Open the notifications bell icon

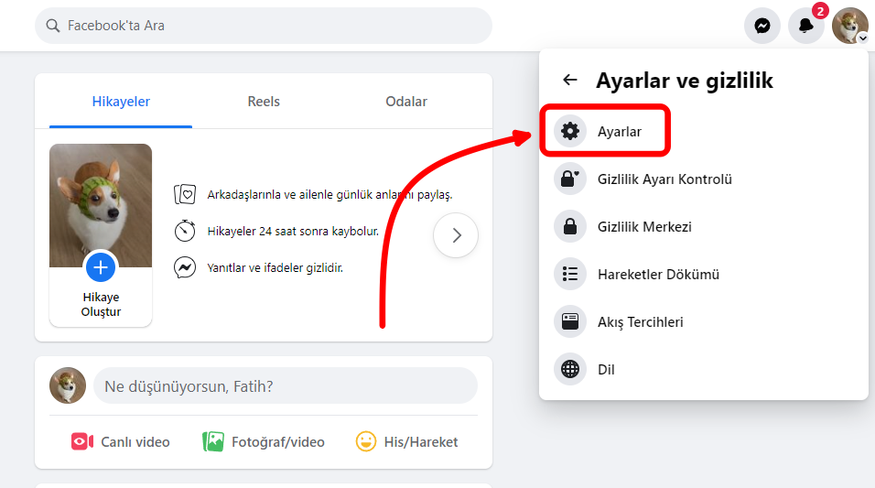pyautogui.click(x=805, y=26)
